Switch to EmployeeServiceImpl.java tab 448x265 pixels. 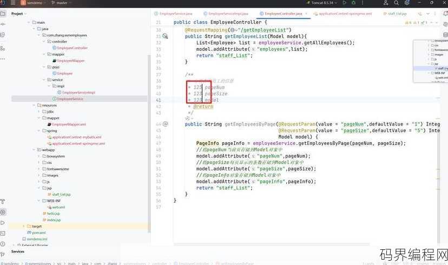point(226,14)
